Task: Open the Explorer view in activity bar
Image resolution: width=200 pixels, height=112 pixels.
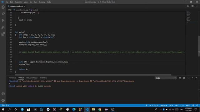Action: (x=3, y=7)
